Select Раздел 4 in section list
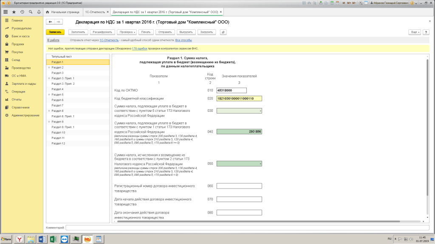The width and height of the screenshot is (435, 244). tap(78, 89)
